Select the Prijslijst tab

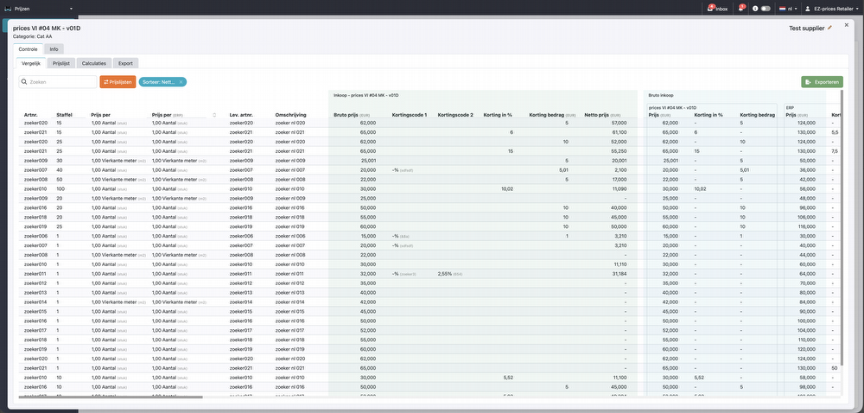(x=60, y=63)
